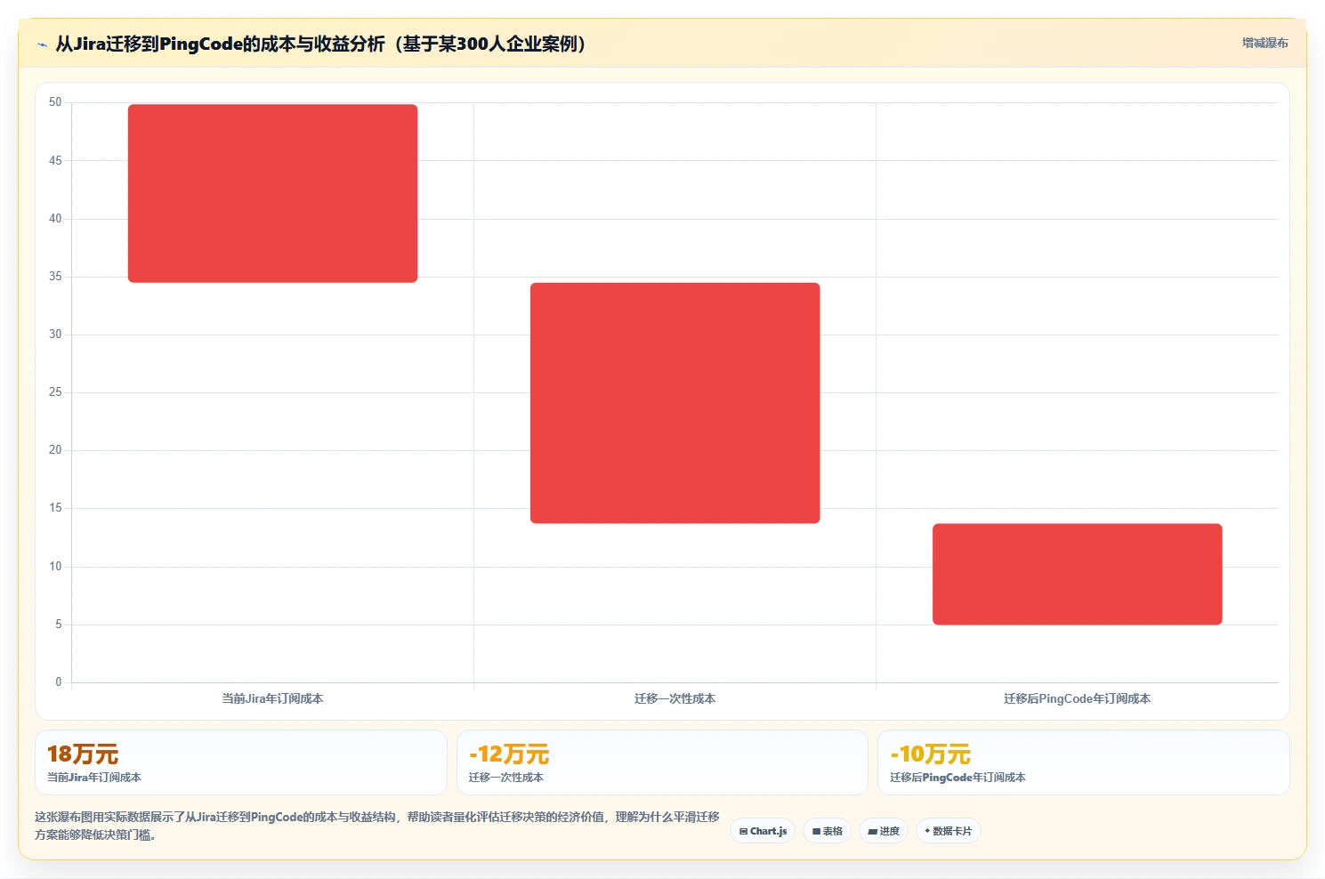This screenshot has width=1325, height=879.
Task: Click the y-axis value 0
Action: (x=59, y=682)
